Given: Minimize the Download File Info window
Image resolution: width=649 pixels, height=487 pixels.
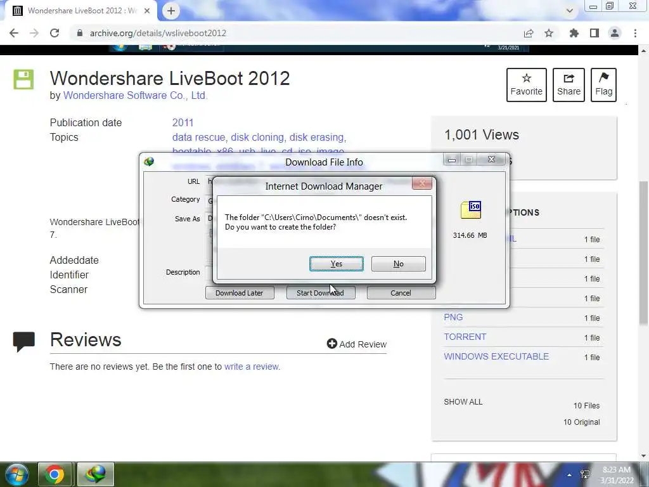Looking at the screenshot, I should 451,159.
